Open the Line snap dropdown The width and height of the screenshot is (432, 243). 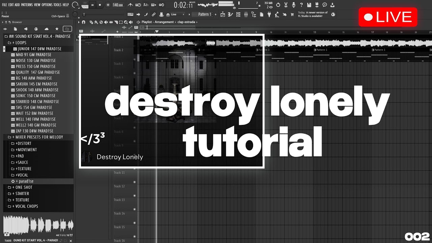pyautogui.click(x=178, y=15)
